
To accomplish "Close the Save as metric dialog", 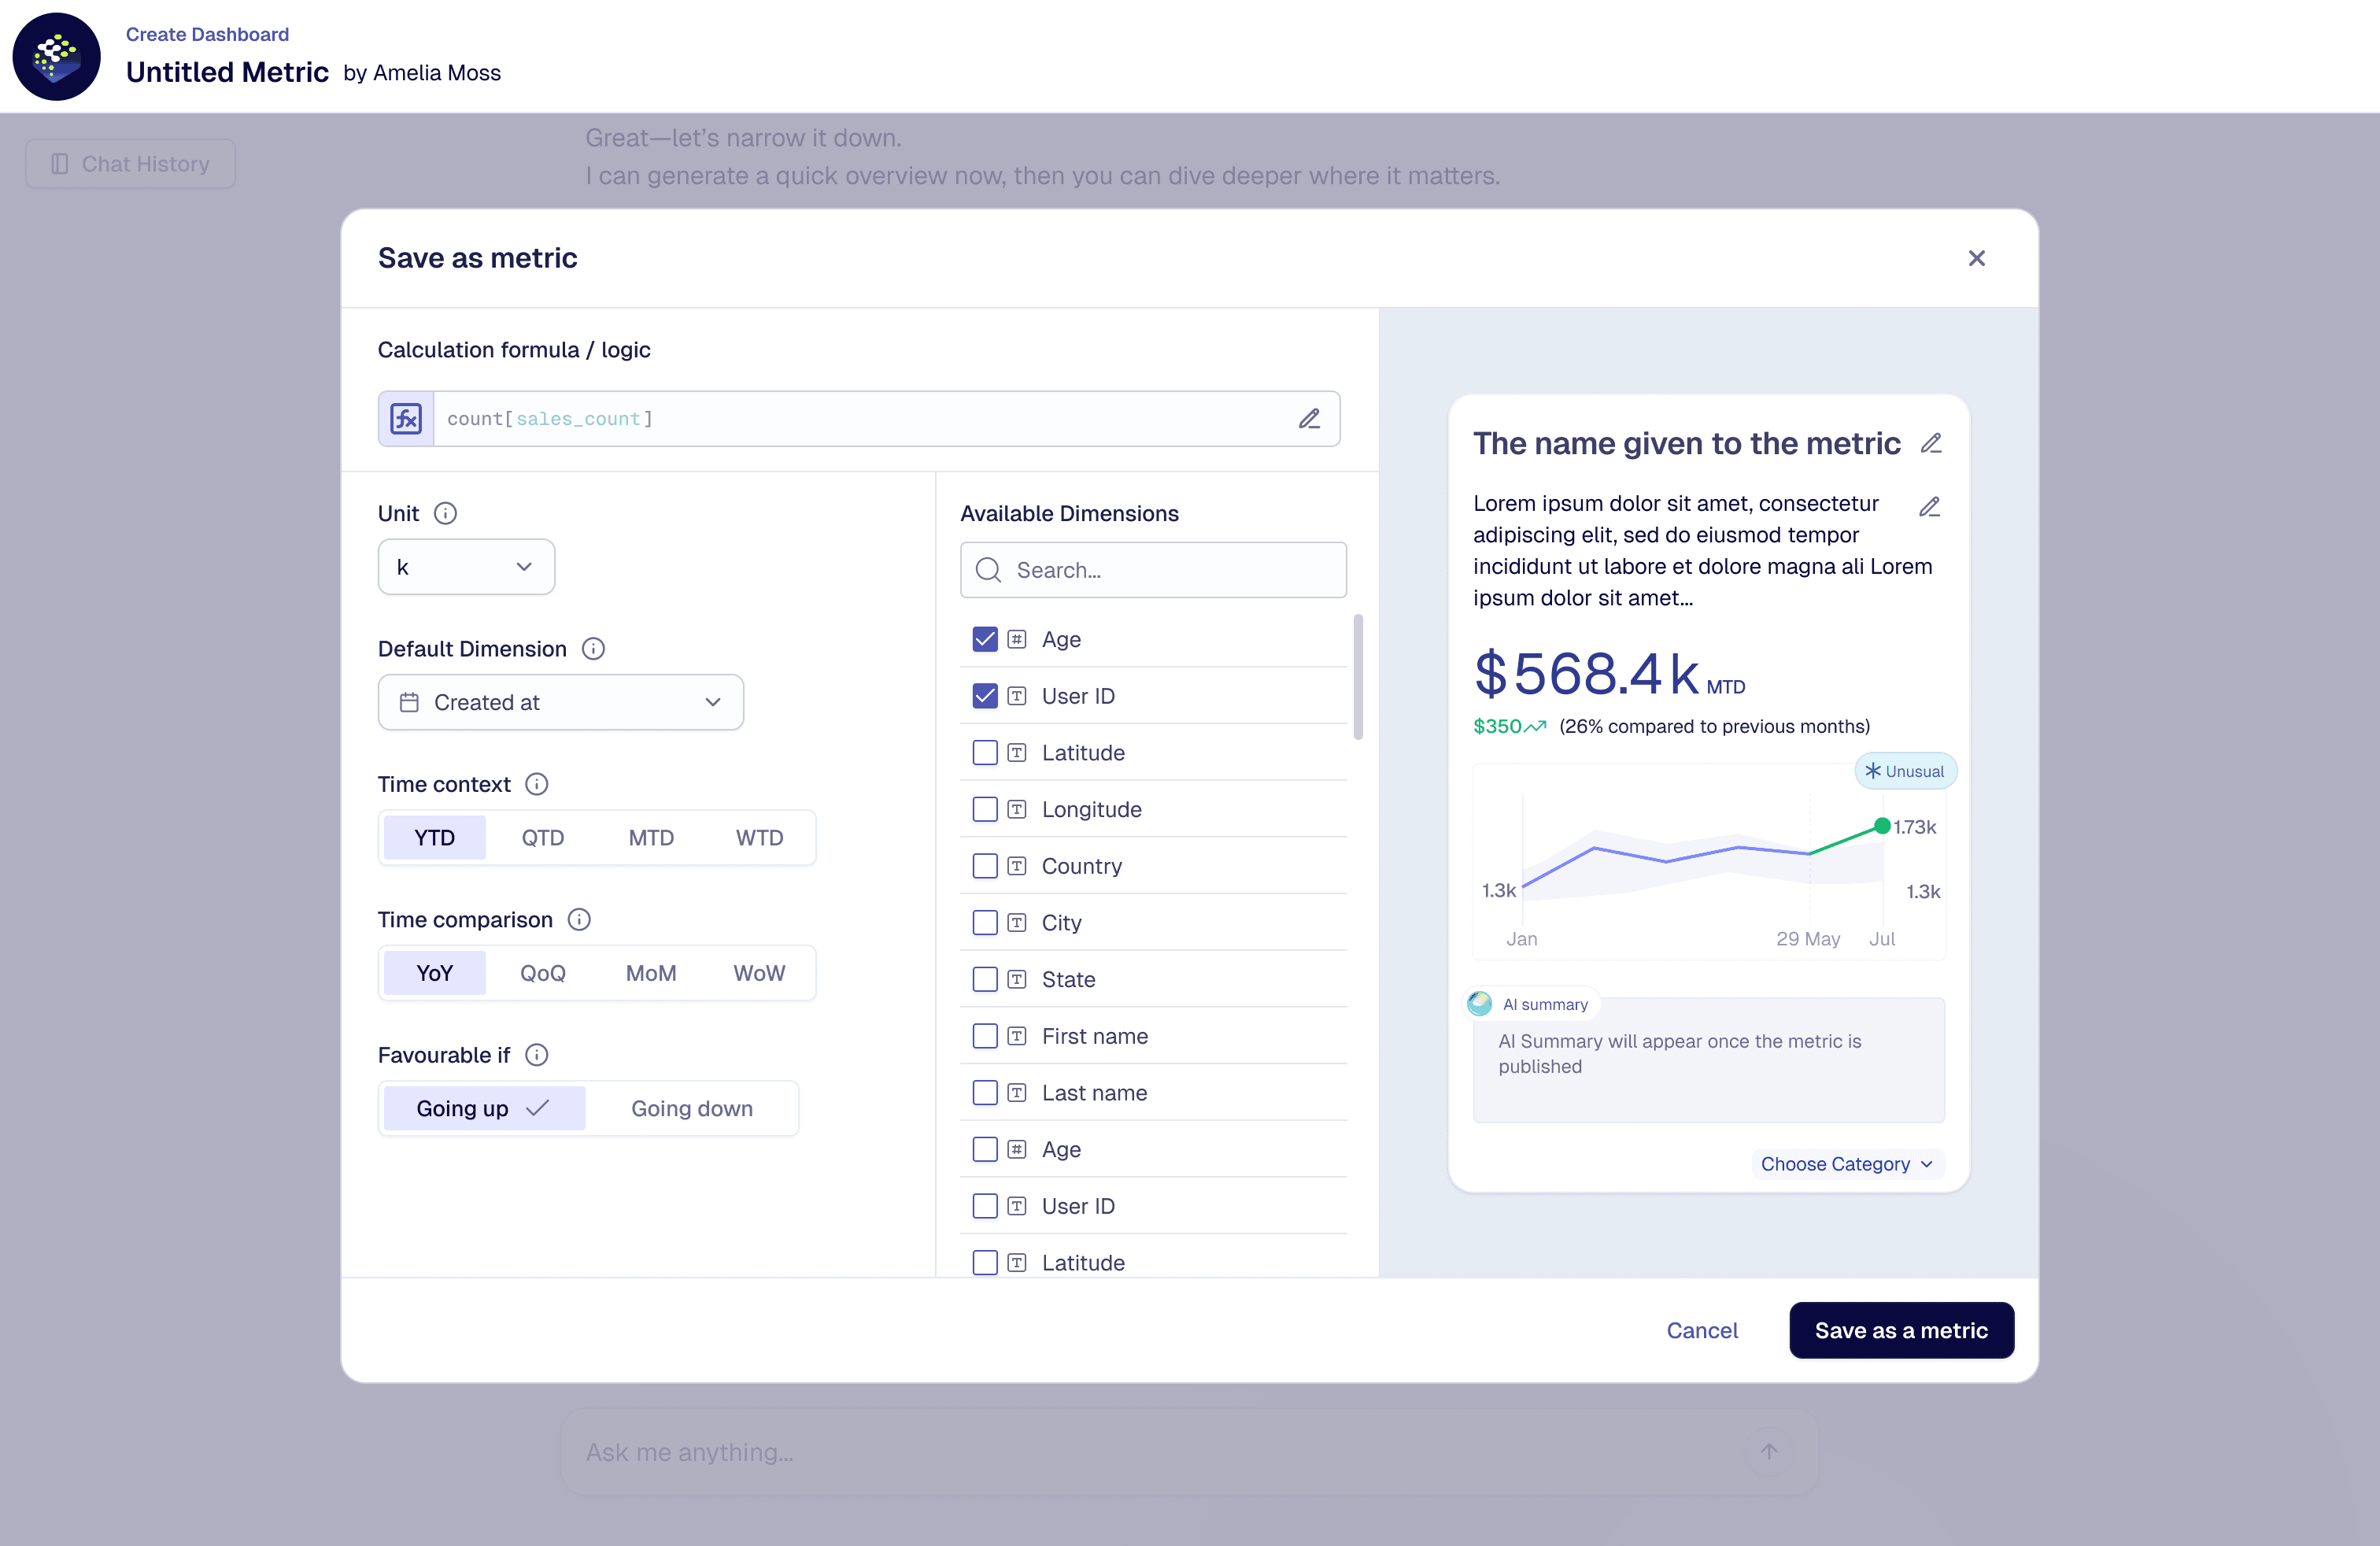I will [1976, 258].
